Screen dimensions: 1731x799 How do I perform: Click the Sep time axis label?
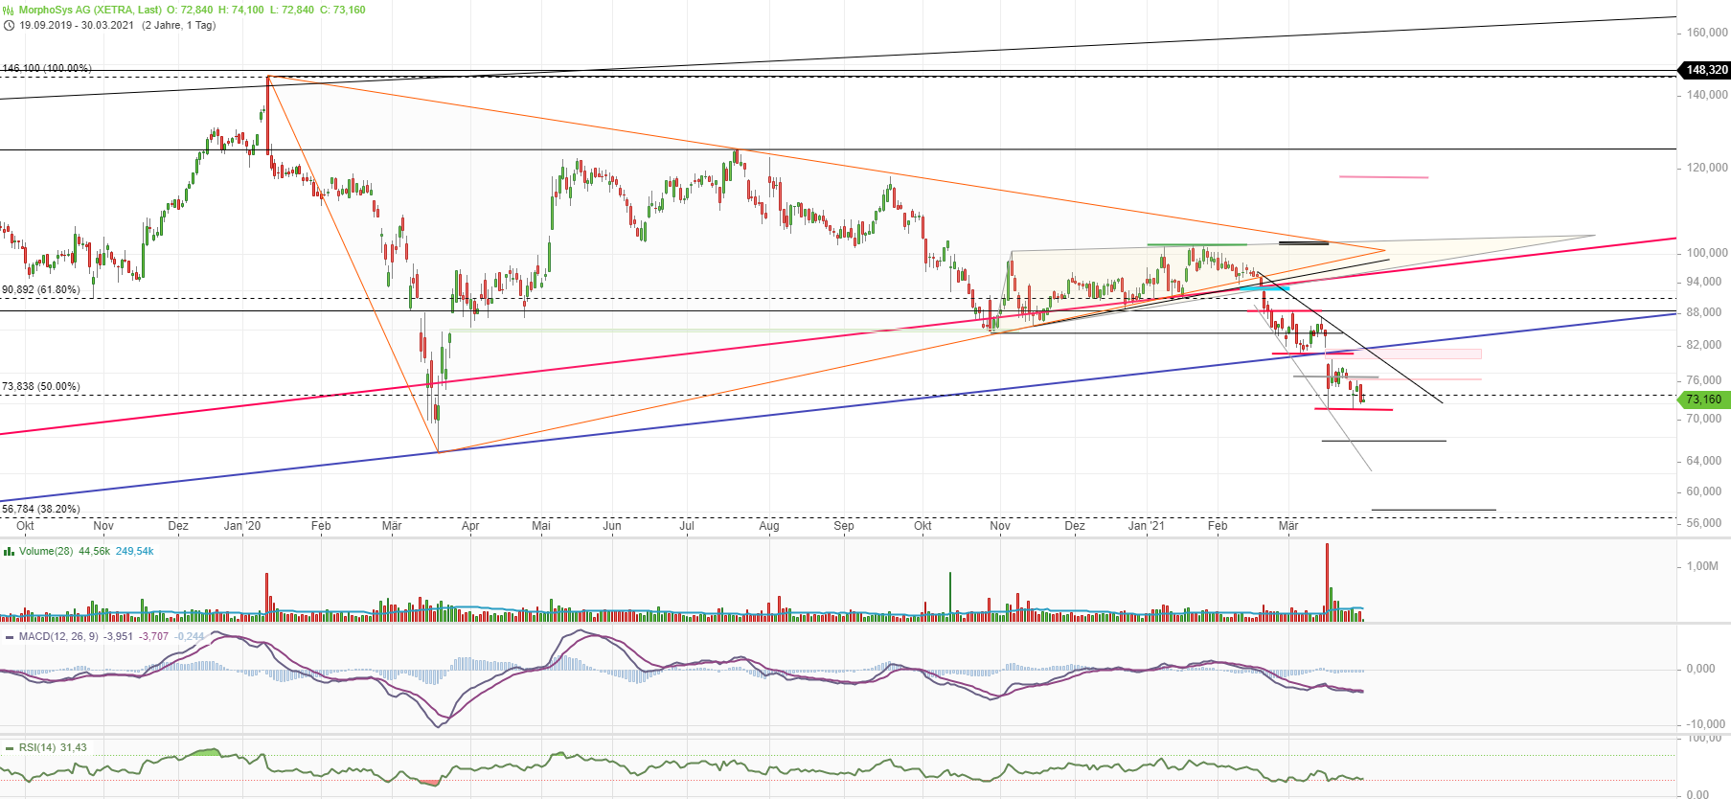click(844, 526)
